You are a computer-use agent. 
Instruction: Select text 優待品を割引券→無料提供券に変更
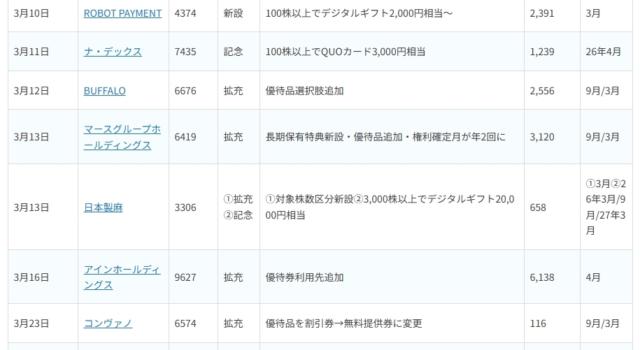(343, 323)
